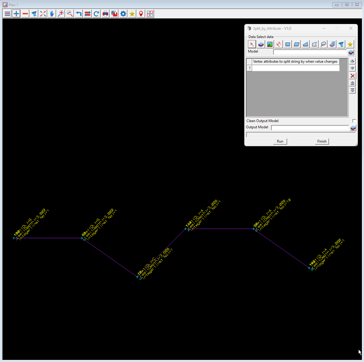Click the yellow star favourites icon in Data Select
Image resolution: width=364 pixels, height=362 pixels.
coord(350,44)
